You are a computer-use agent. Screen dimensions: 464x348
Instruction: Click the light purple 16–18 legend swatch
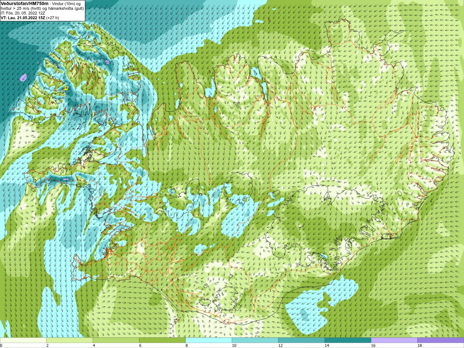pyautogui.click(x=394, y=340)
